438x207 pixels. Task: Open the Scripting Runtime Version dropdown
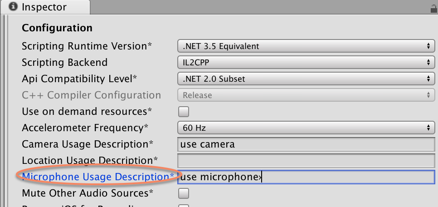tap(305, 46)
